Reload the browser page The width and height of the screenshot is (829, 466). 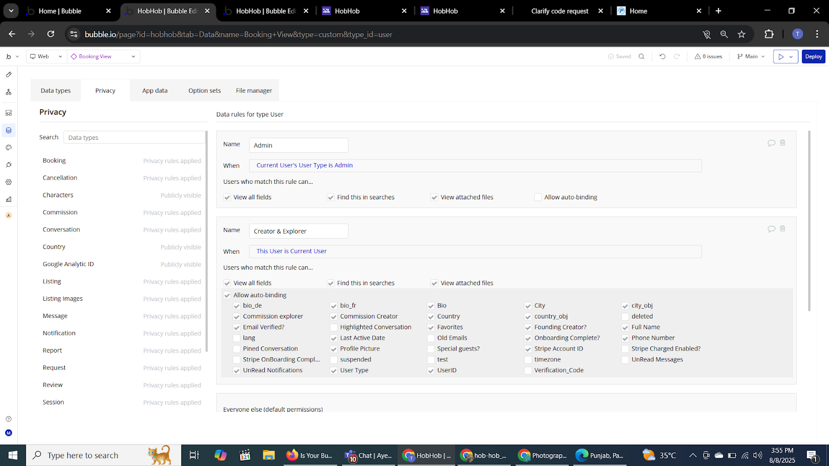[x=51, y=34]
